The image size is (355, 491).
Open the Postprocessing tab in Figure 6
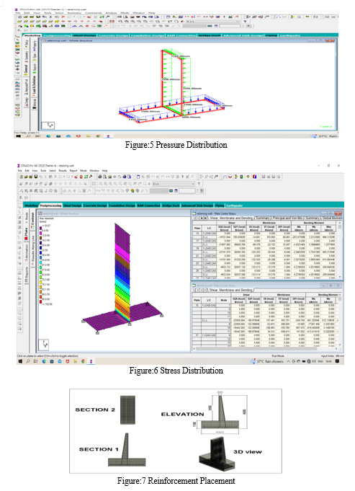coord(50,205)
